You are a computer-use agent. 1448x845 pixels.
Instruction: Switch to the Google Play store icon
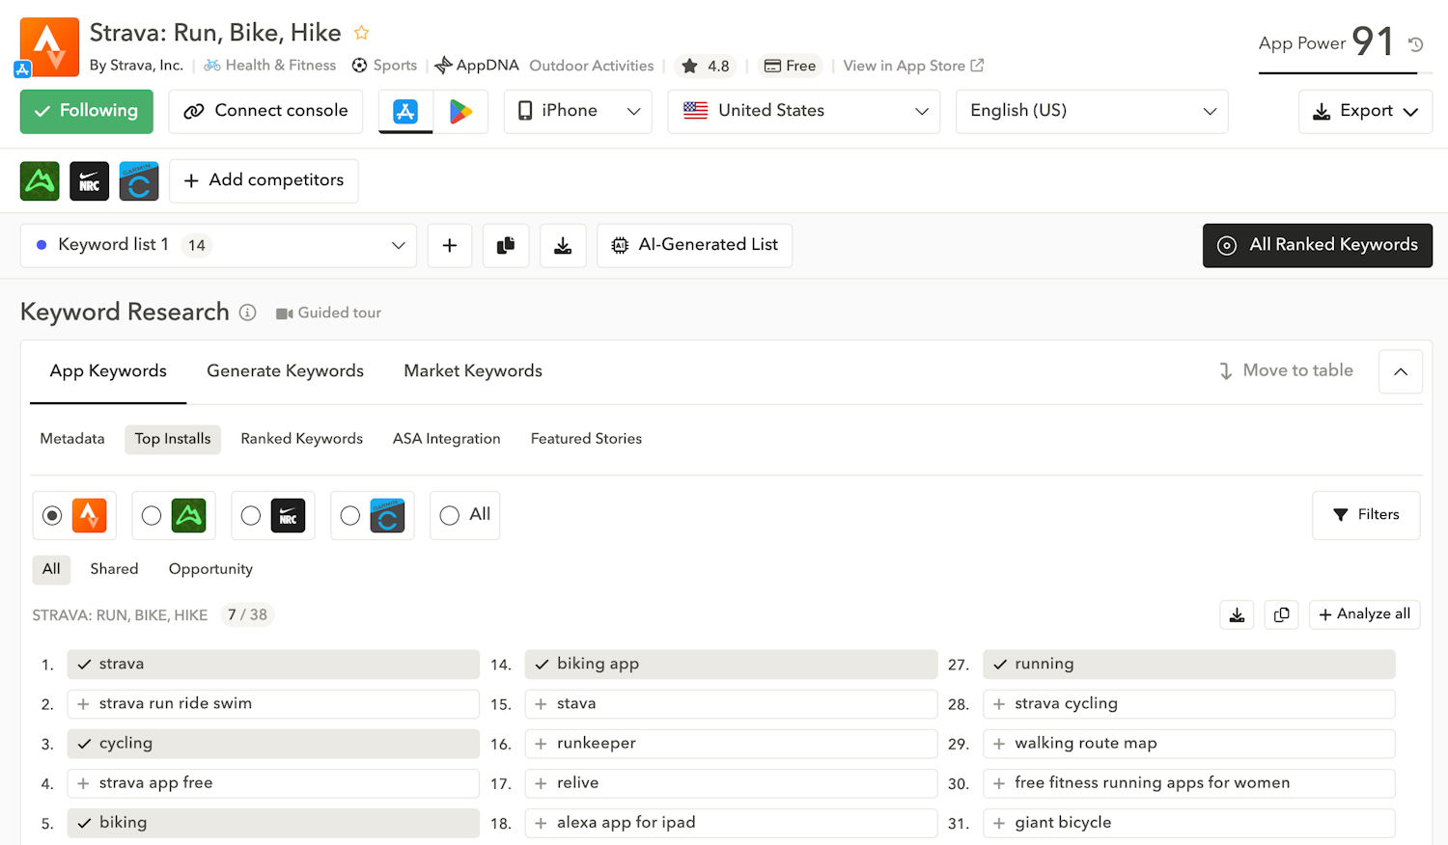[x=460, y=111]
